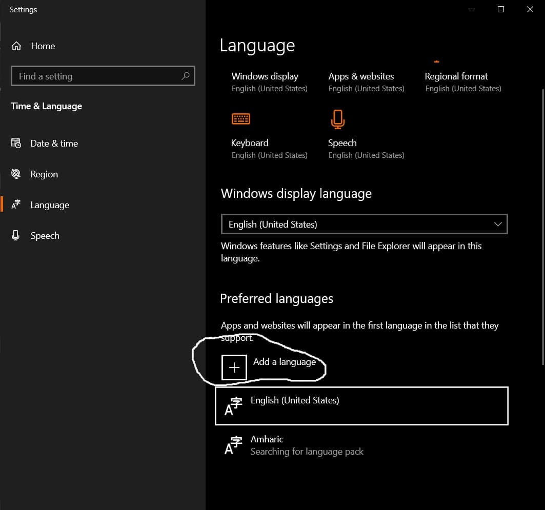The height and width of the screenshot is (510, 545).
Task: Click the plus icon to add language
Action: [234, 367]
